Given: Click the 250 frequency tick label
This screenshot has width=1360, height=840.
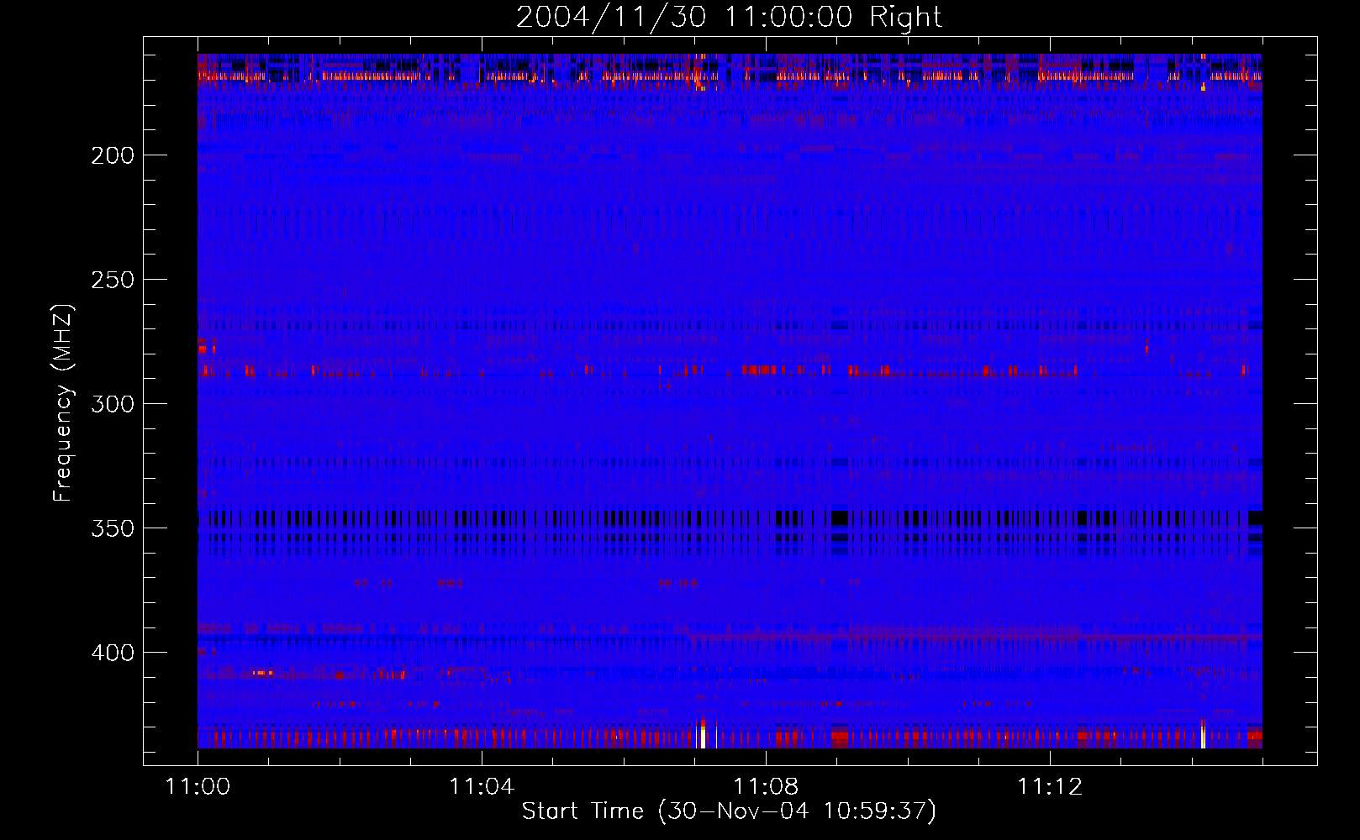Looking at the screenshot, I should [x=113, y=280].
